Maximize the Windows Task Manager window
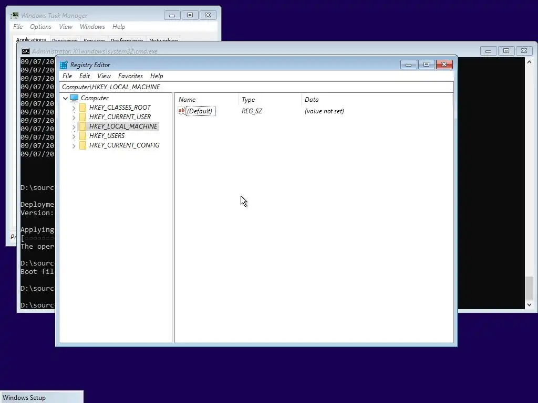Screen dimensions: 538x403 point(190,15)
